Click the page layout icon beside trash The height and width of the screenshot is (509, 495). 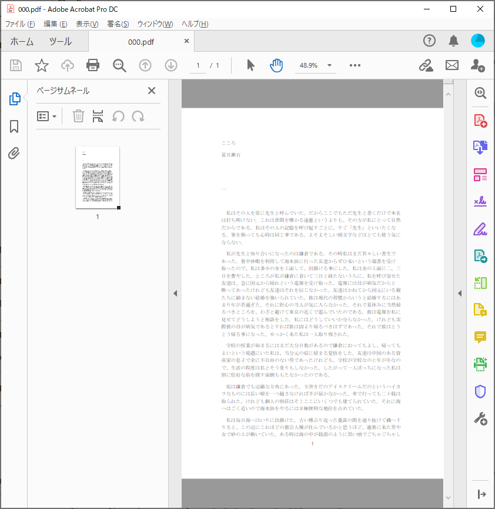tap(98, 116)
